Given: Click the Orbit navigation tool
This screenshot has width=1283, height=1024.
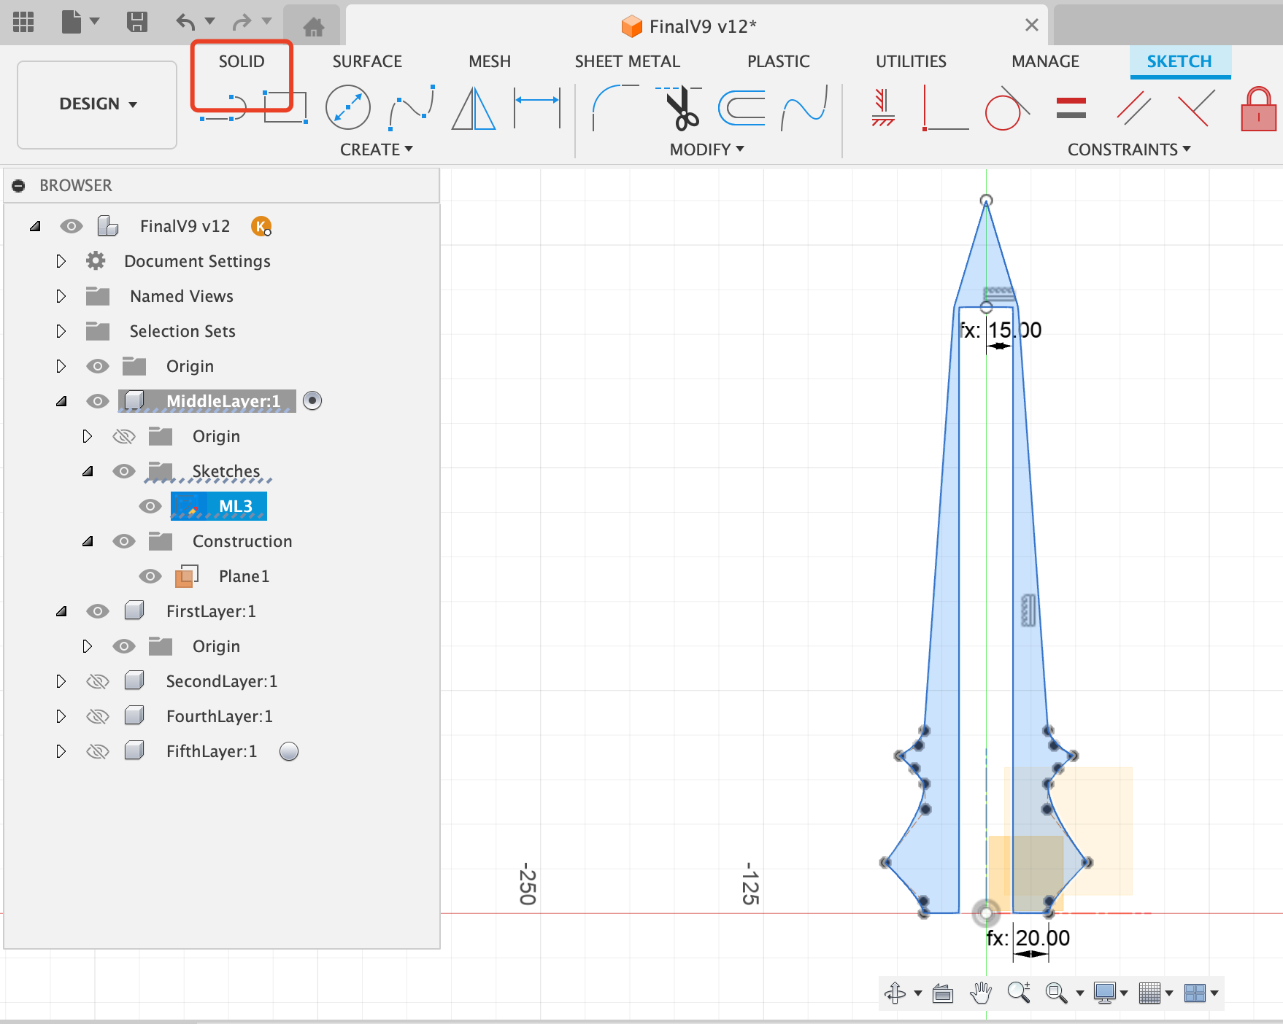Looking at the screenshot, I should click(895, 993).
